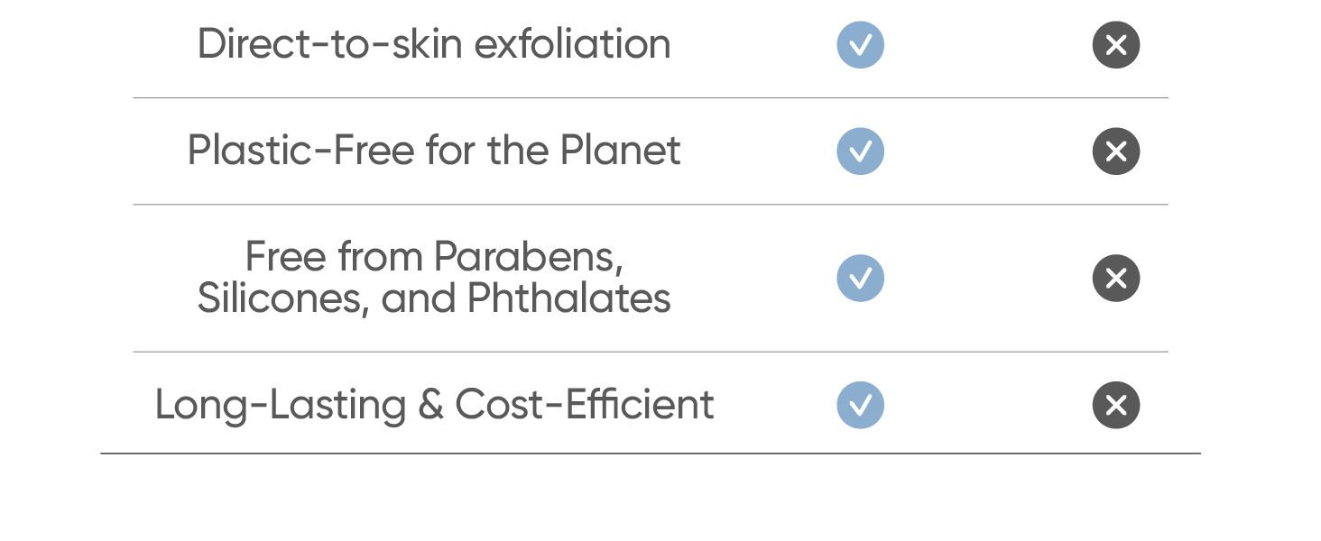Click the word "Long-Lasting"
This screenshot has height=541, width=1321.
pos(280,405)
